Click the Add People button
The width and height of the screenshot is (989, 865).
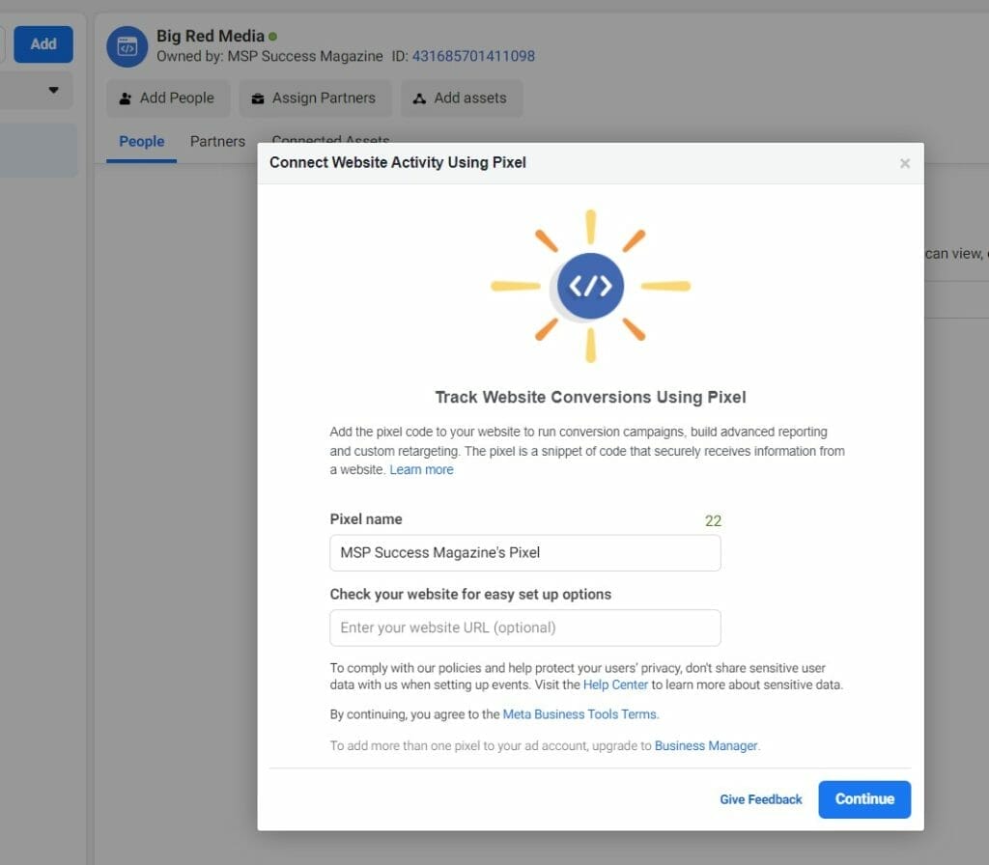pos(168,98)
